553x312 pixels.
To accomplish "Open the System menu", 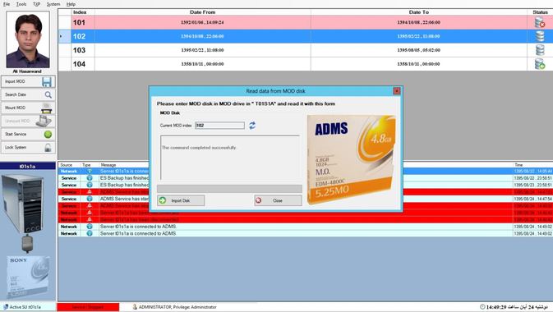I will (x=53, y=4).
